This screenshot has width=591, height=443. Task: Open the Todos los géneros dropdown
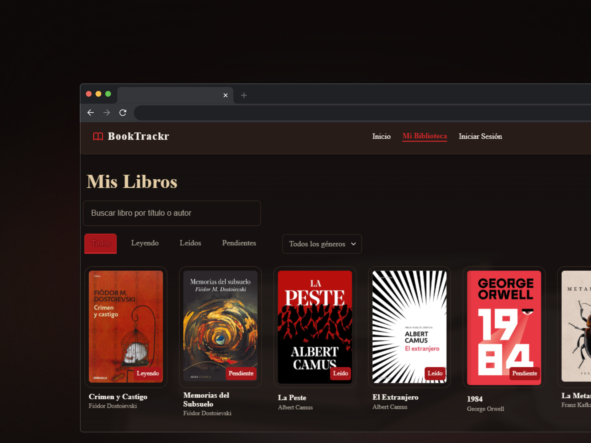coord(321,244)
